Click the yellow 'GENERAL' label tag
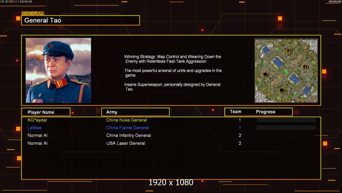 (33, 13)
